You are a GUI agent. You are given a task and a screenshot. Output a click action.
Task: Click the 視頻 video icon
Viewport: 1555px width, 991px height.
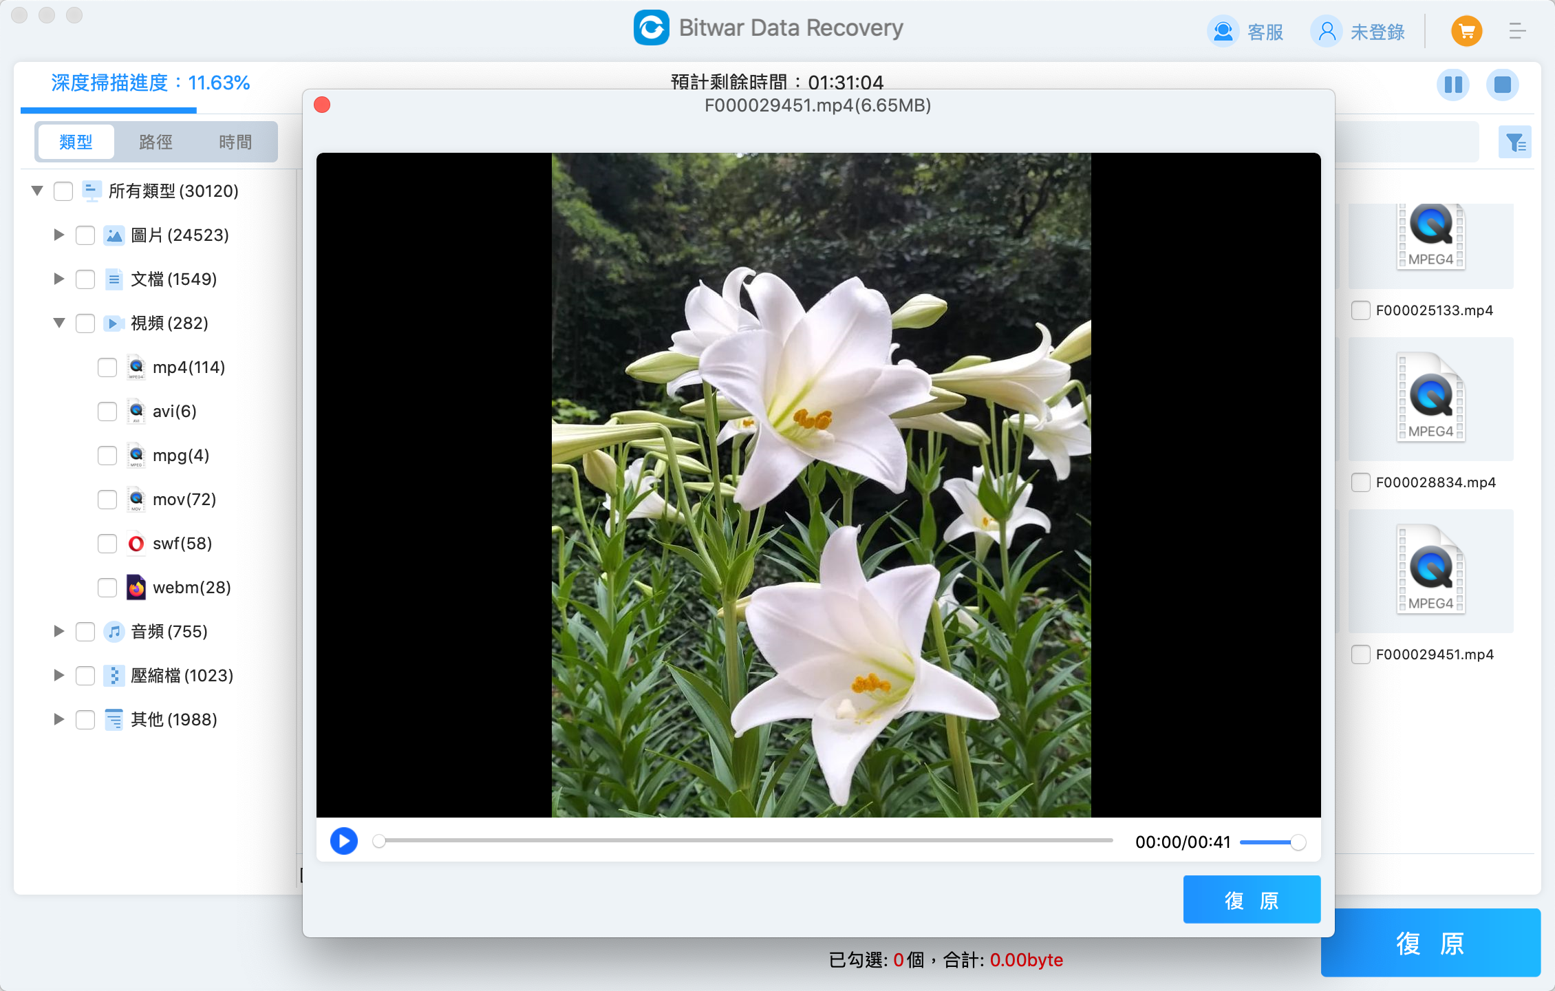coord(113,323)
